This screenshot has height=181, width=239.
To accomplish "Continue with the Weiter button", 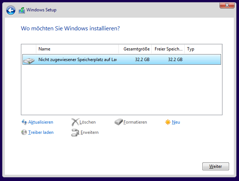I will (216, 166).
